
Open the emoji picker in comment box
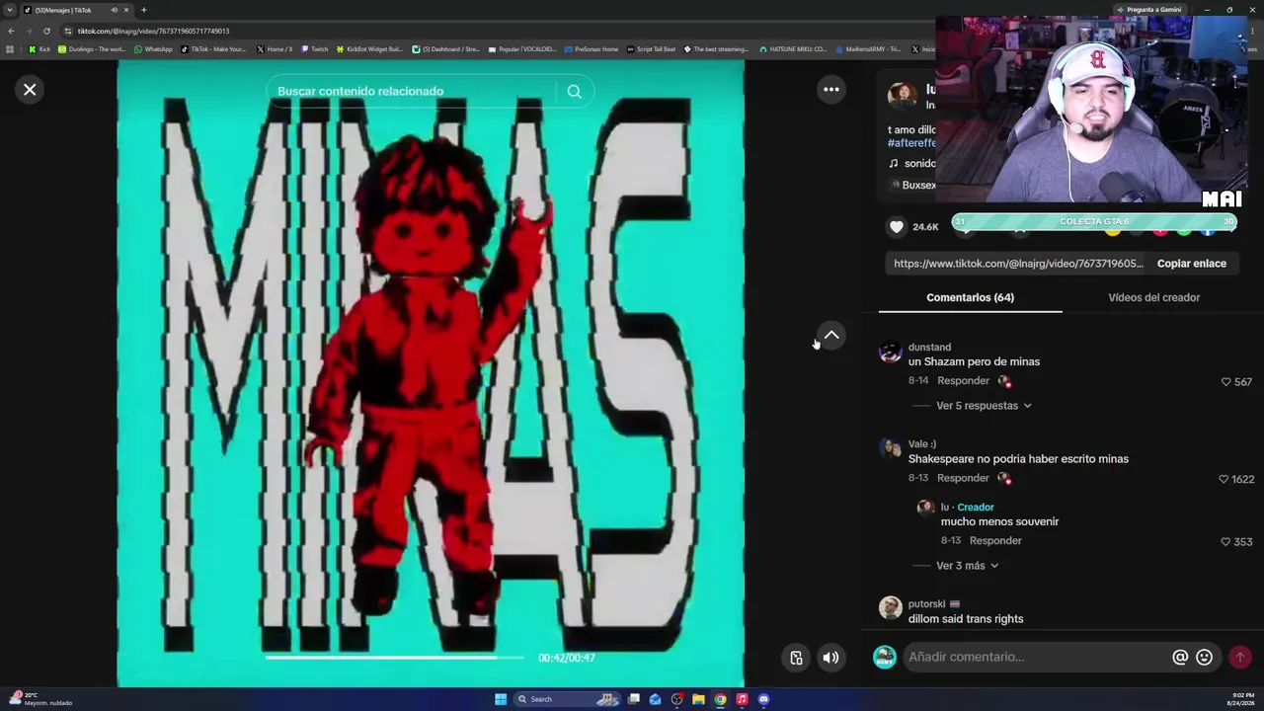(1204, 657)
